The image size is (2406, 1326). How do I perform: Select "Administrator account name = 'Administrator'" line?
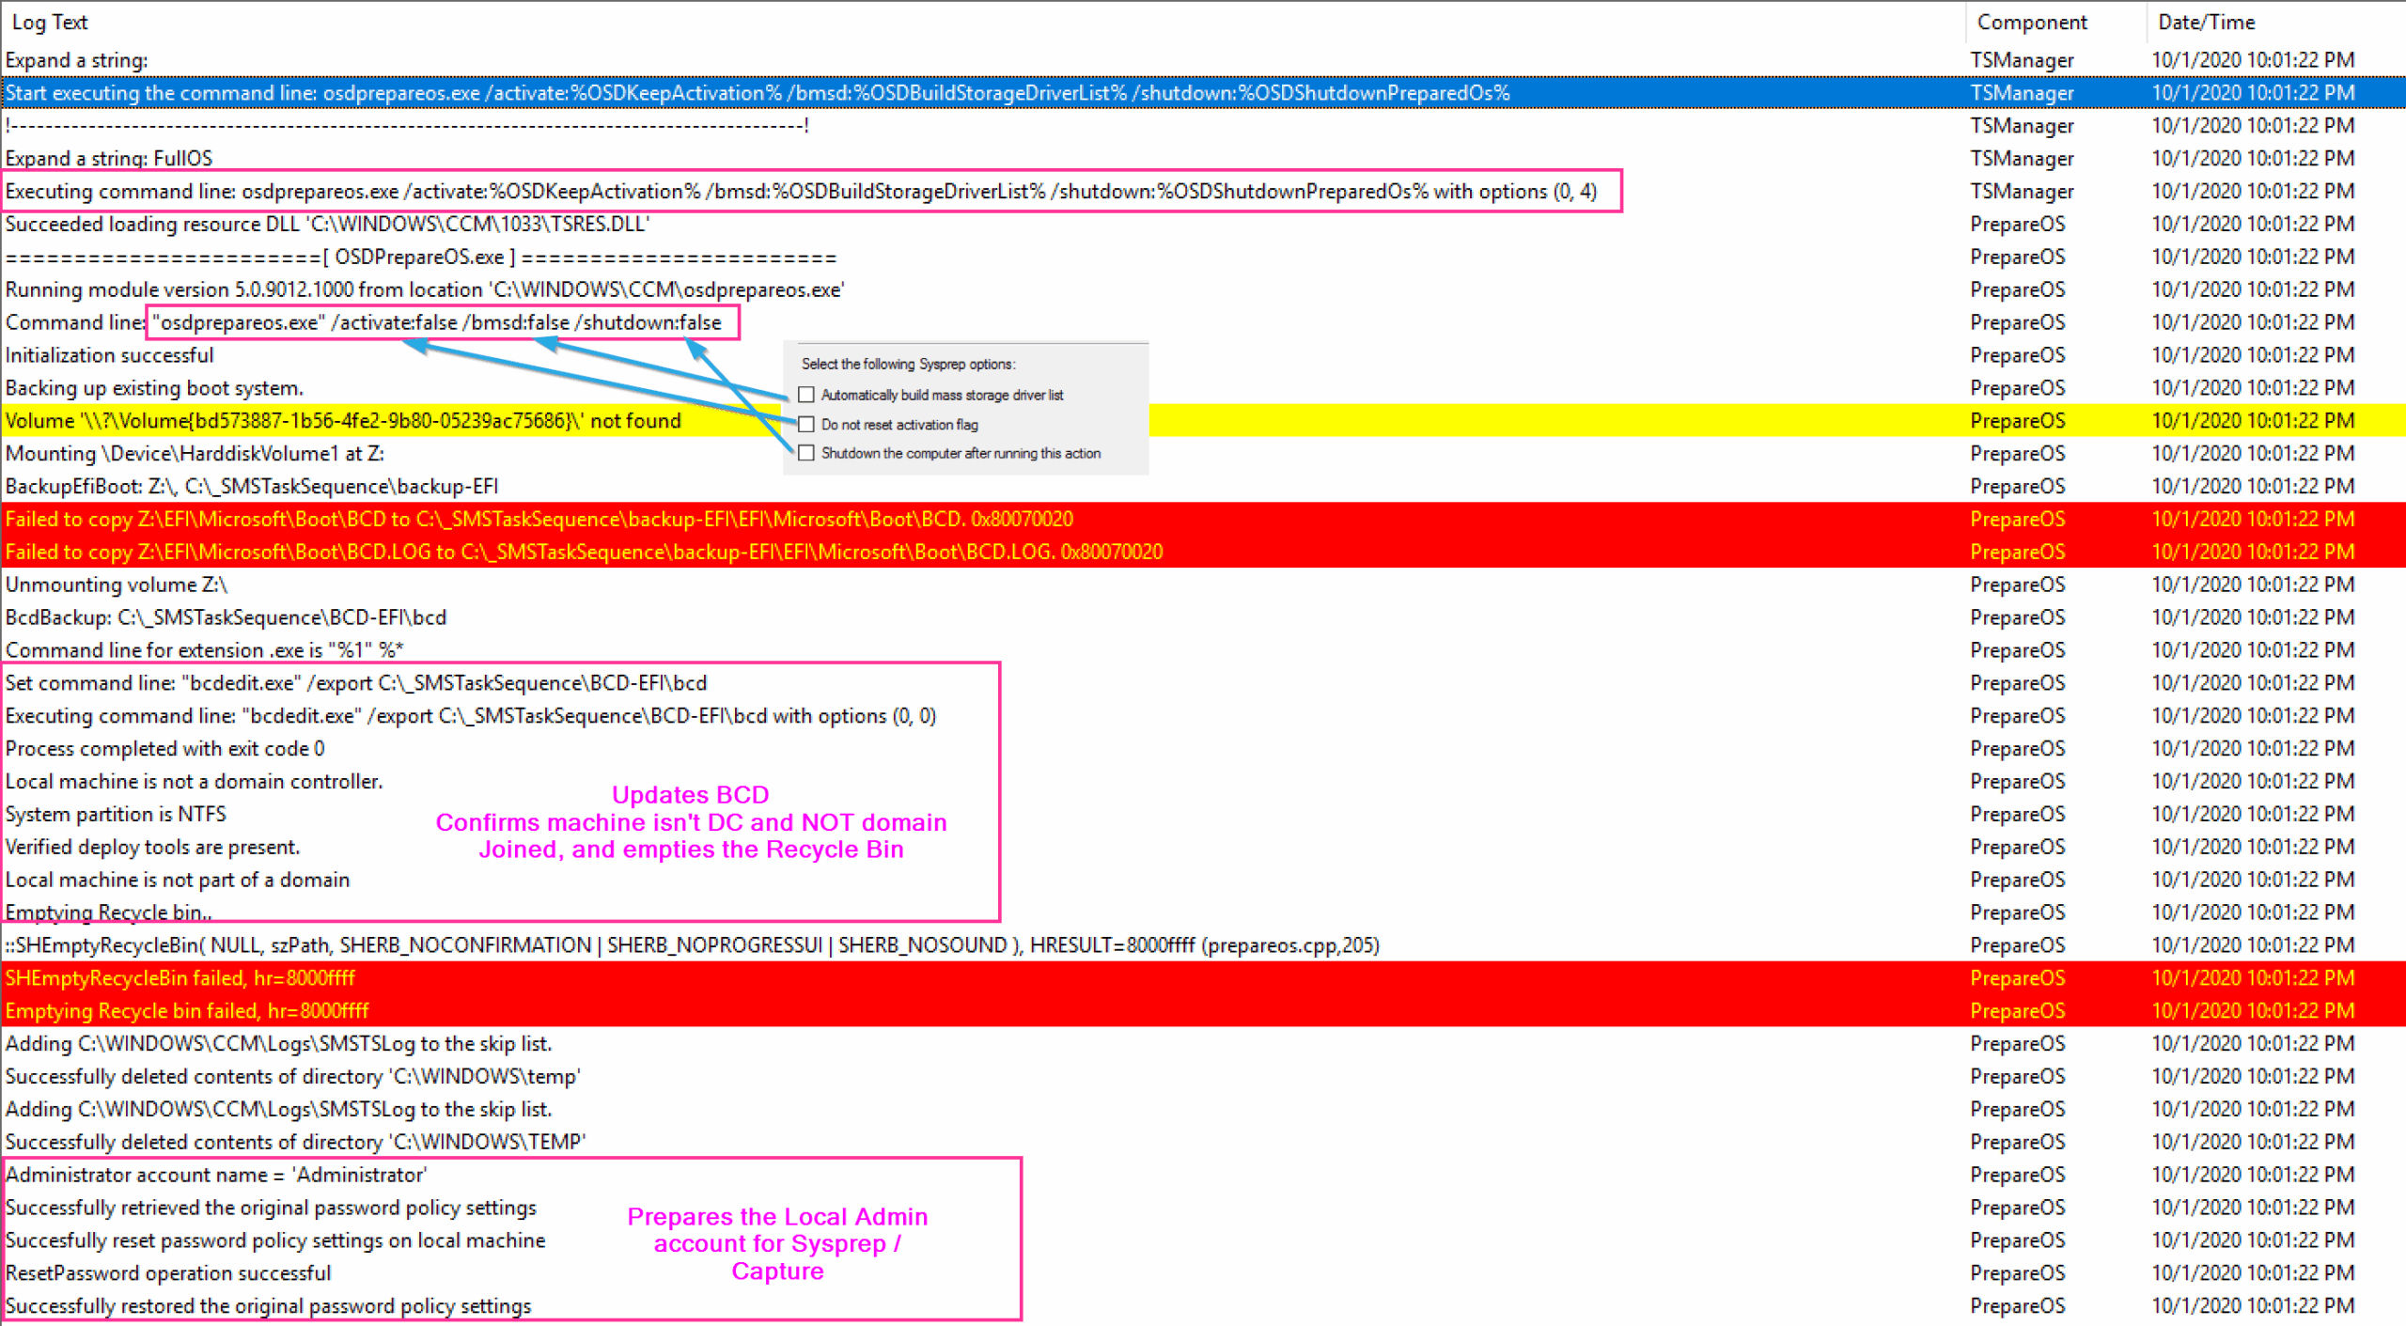point(216,1175)
